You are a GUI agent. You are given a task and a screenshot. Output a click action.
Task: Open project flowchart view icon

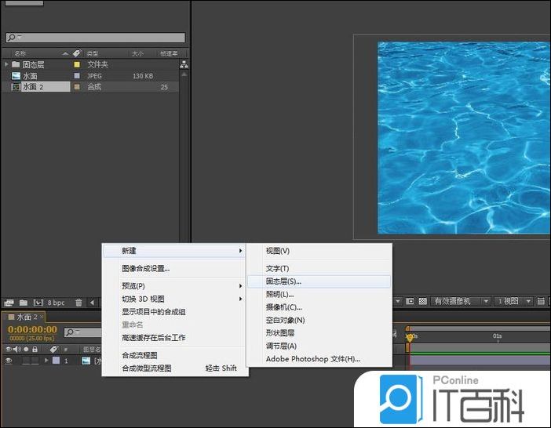click(x=184, y=65)
